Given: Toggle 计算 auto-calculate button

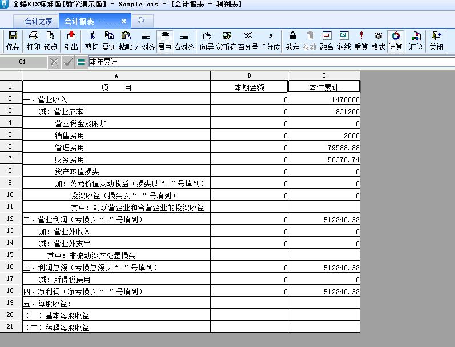Looking at the screenshot, I should [x=395, y=41].
